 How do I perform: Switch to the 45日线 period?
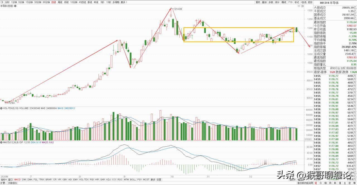click(x=82, y=2)
